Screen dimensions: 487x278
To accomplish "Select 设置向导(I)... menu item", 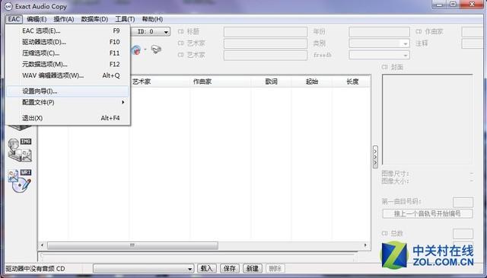I will coord(68,91).
